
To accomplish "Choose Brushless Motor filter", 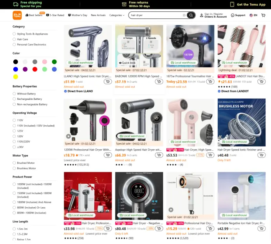I will point(24,168).
